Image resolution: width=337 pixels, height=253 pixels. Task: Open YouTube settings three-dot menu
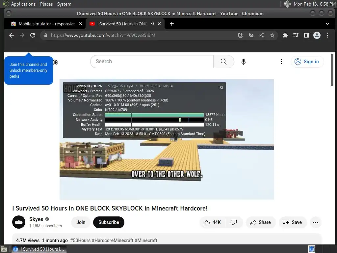coord(281,62)
